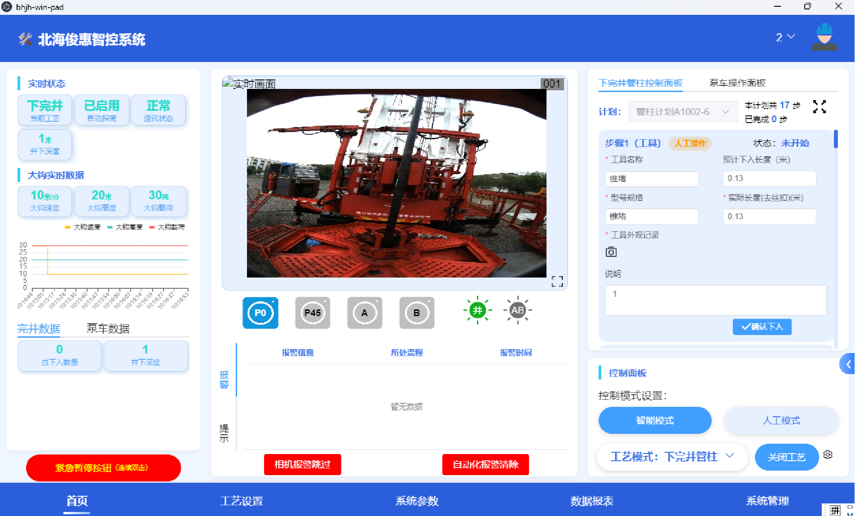Expand the collapsed side drawer arrow
855x516 pixels.
click(x=848, y=364)
